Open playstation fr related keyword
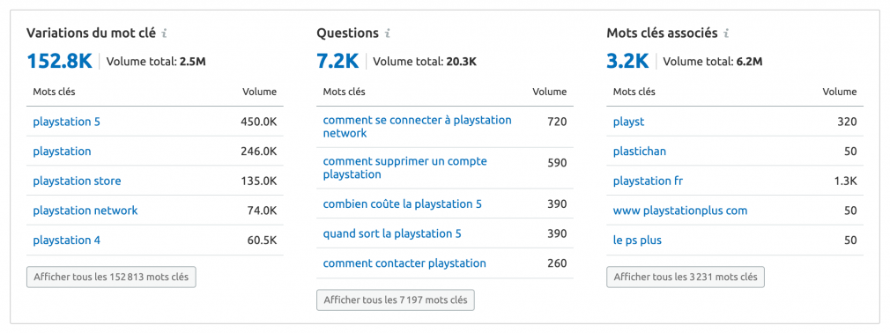Screen dimensions: 890x333 pyautogui.click(x=649, y=181)
